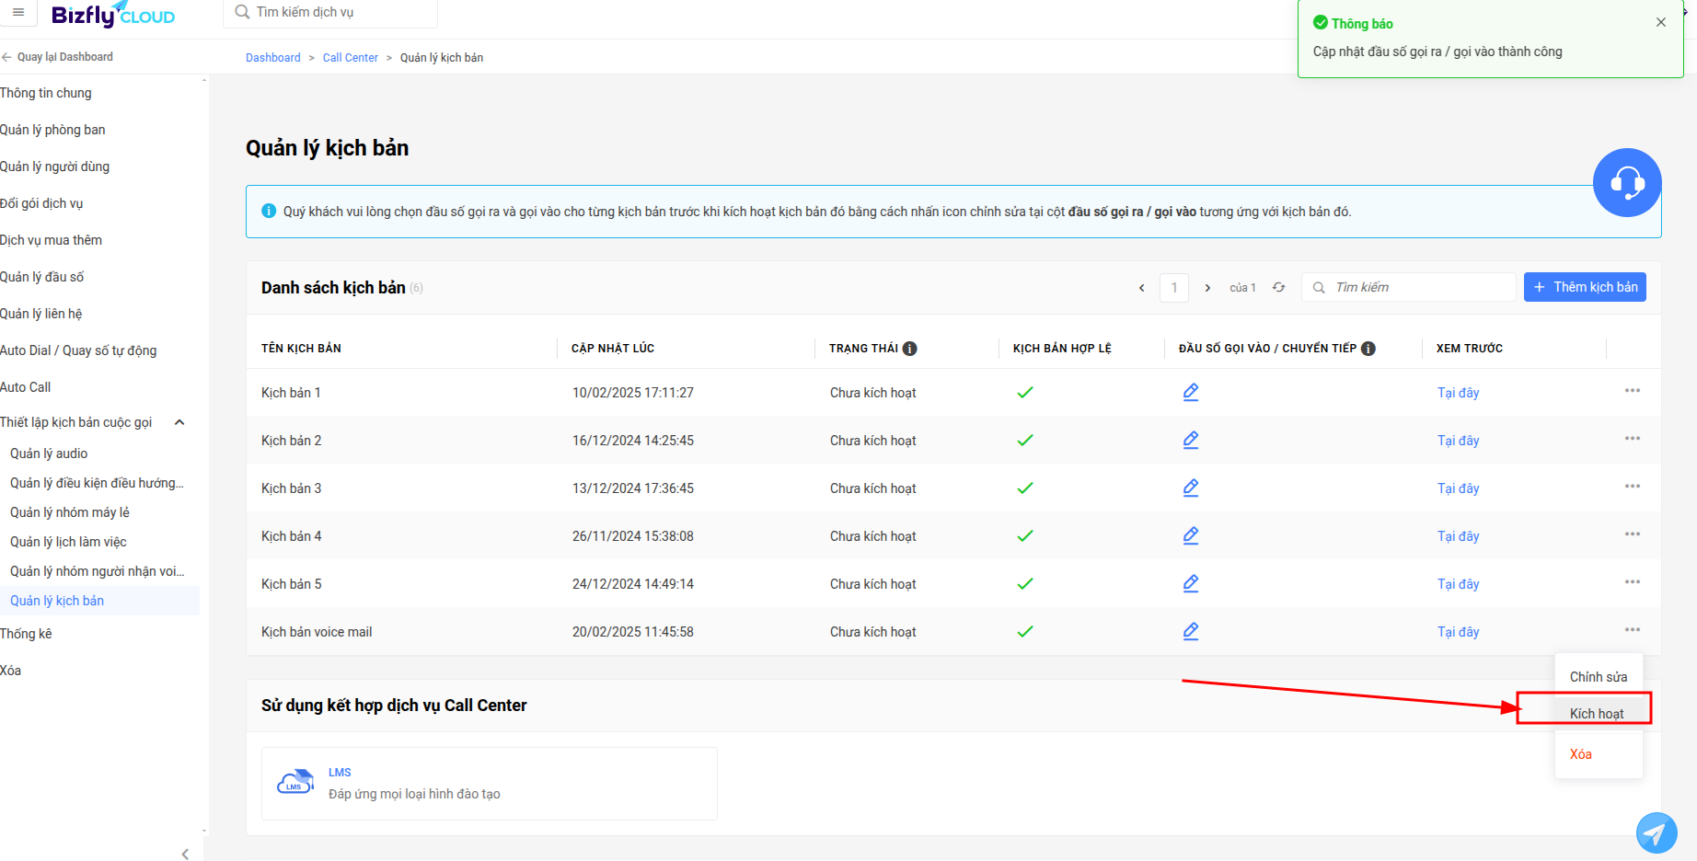The width and height of the screenshot is (1697, 861).
Task: Open Thông tin chung in the sidebar
Action: pyautogui.click(x=46, y=93)
